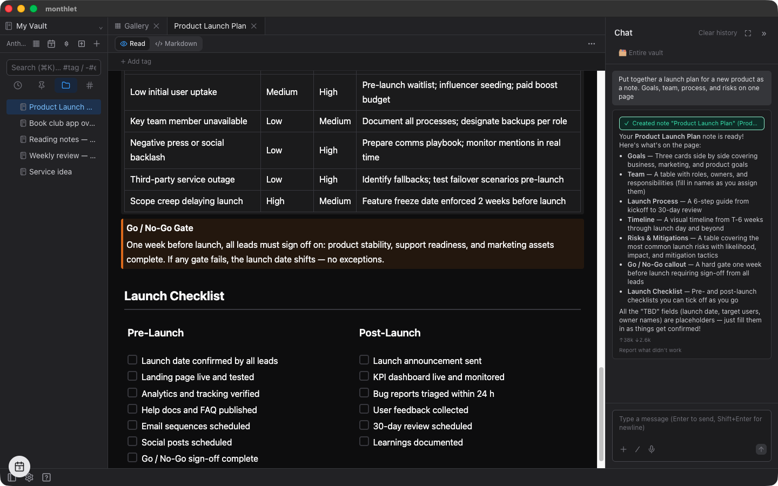
Task: Click the note search input field
Action: pos(53,67)
